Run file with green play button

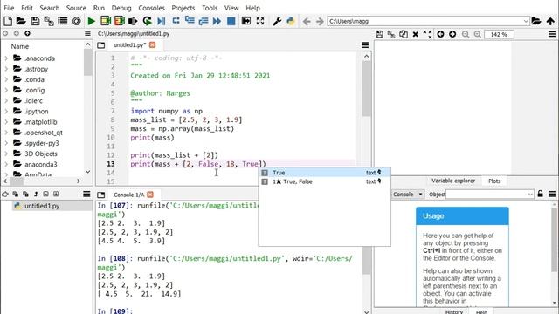point(91,21)
